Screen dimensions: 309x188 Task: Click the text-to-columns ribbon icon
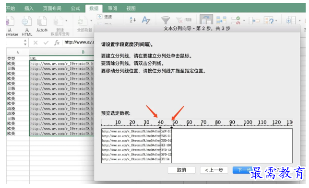(206, 20)
